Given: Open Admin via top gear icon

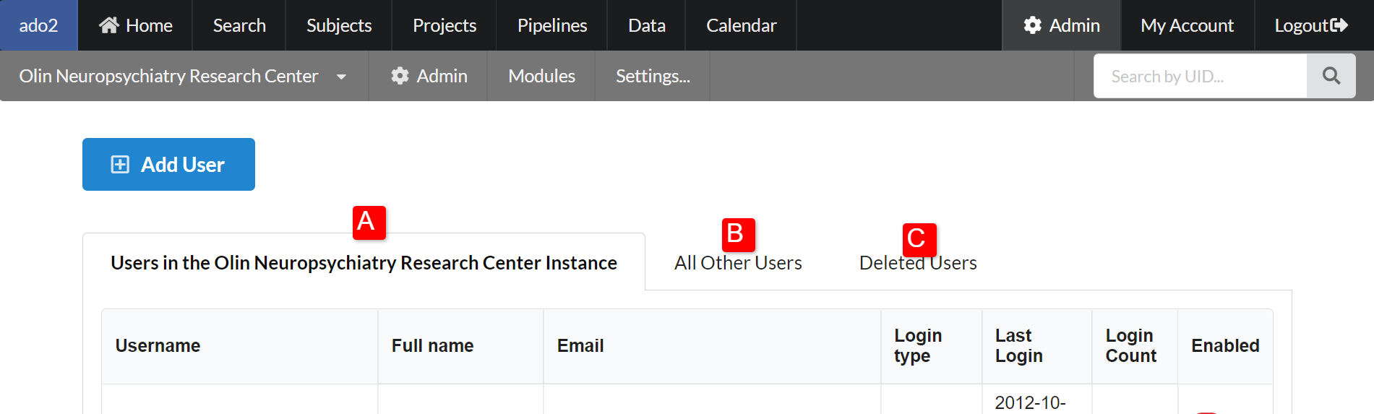Looking at the screenshot, I should (1033, 25).
